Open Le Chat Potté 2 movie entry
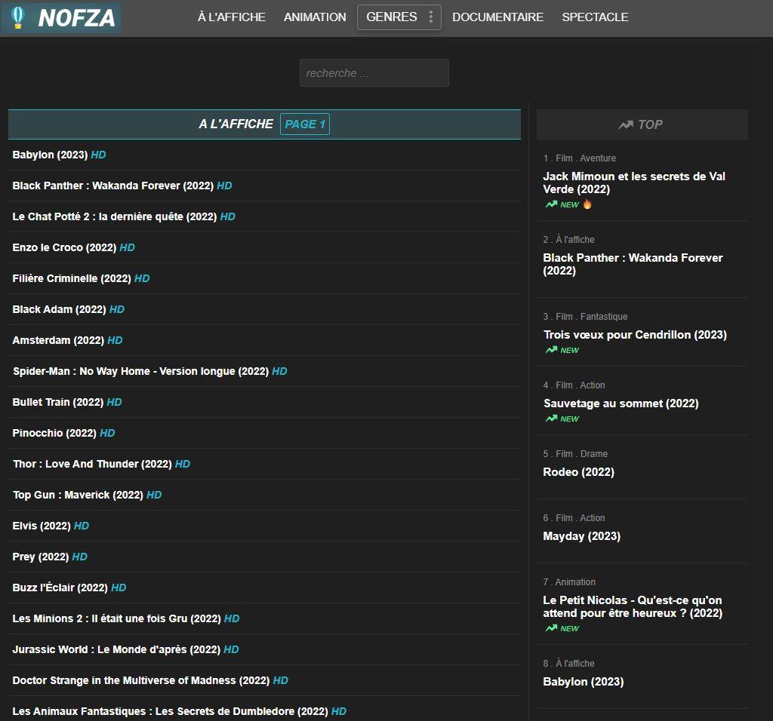Image resolution: width=773 pixels, height=721 pixels. point(115,216)
